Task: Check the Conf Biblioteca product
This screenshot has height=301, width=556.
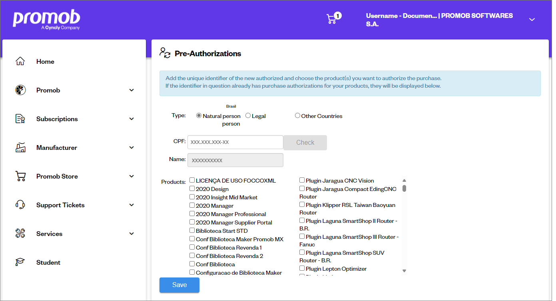Action: (x=192, y=264)
